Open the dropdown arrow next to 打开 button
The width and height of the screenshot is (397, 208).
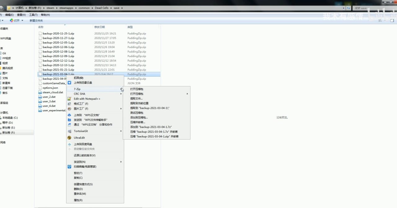(22, 20)
